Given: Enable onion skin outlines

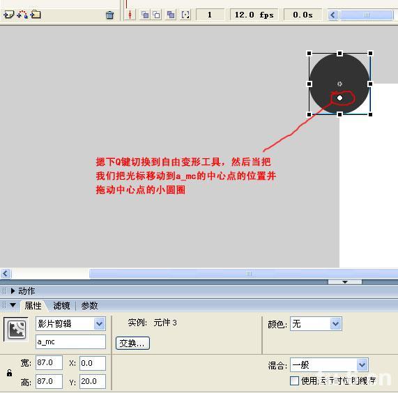Looking at the screenshot, I should (x=157, y=15).
